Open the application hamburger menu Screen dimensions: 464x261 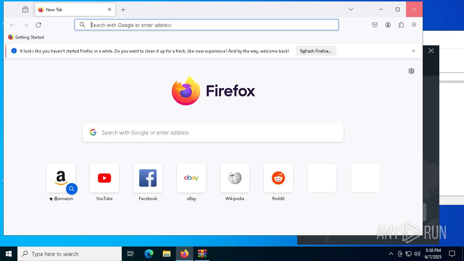(414, 25)
